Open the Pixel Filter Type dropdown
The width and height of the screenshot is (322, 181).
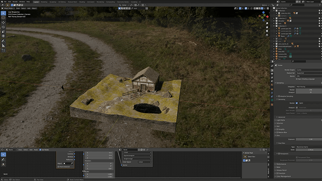(309, 147)
